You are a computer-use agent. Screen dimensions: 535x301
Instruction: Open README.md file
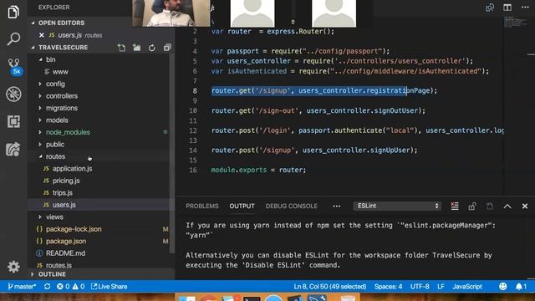click(65, 253)
